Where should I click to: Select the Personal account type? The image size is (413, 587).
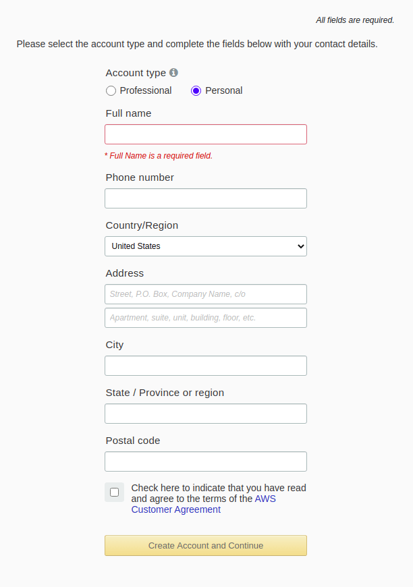point(196,90)
